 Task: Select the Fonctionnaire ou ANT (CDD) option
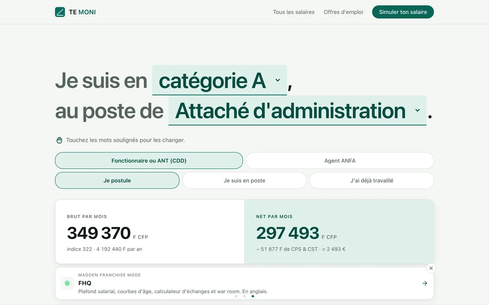149,161
